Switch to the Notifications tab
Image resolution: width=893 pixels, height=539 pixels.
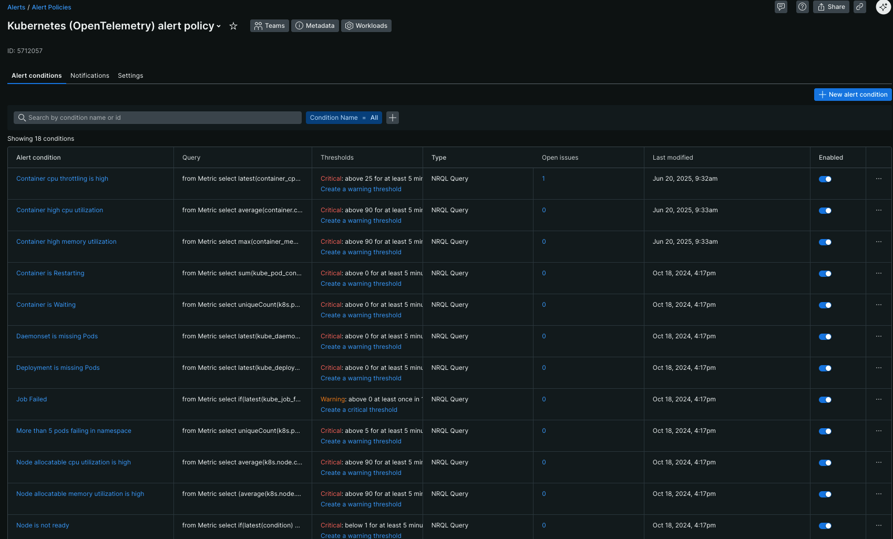(x=90, y=76)
